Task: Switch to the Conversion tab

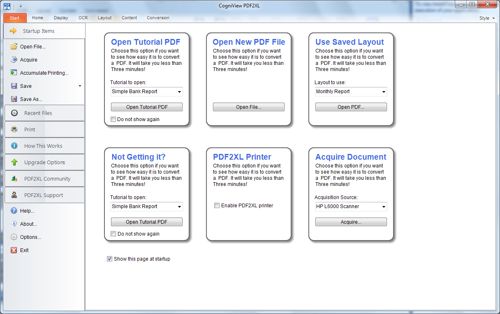Action: 158,18
